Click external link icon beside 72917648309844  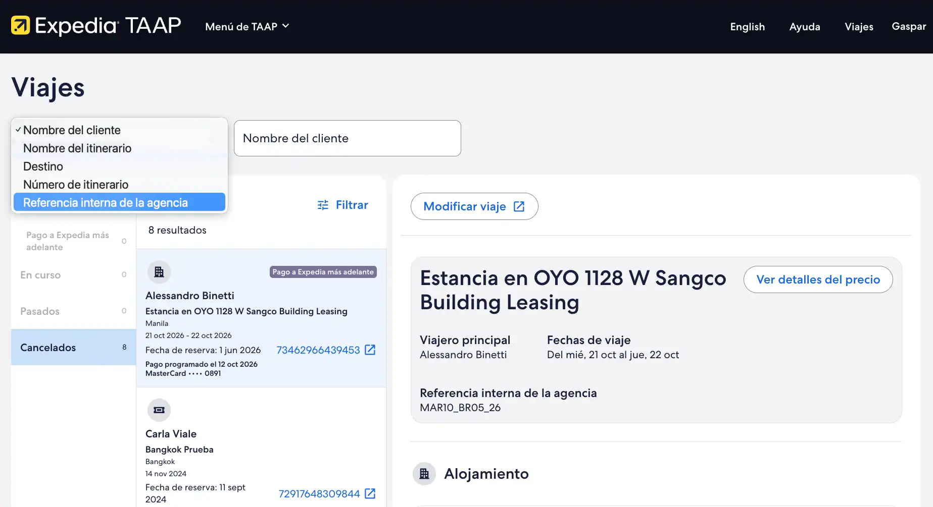[x=370, y=493]
